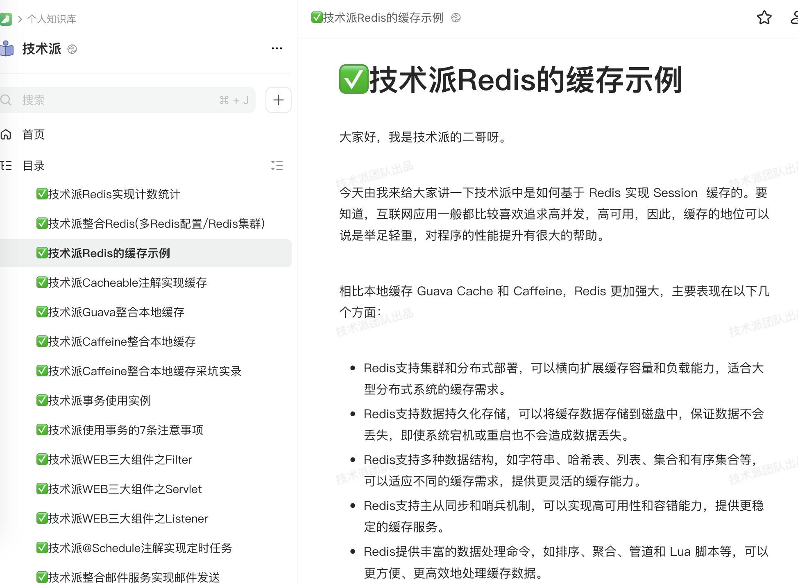
Task: Open the 首页 home menu item
Action: [x=33, y=134]
